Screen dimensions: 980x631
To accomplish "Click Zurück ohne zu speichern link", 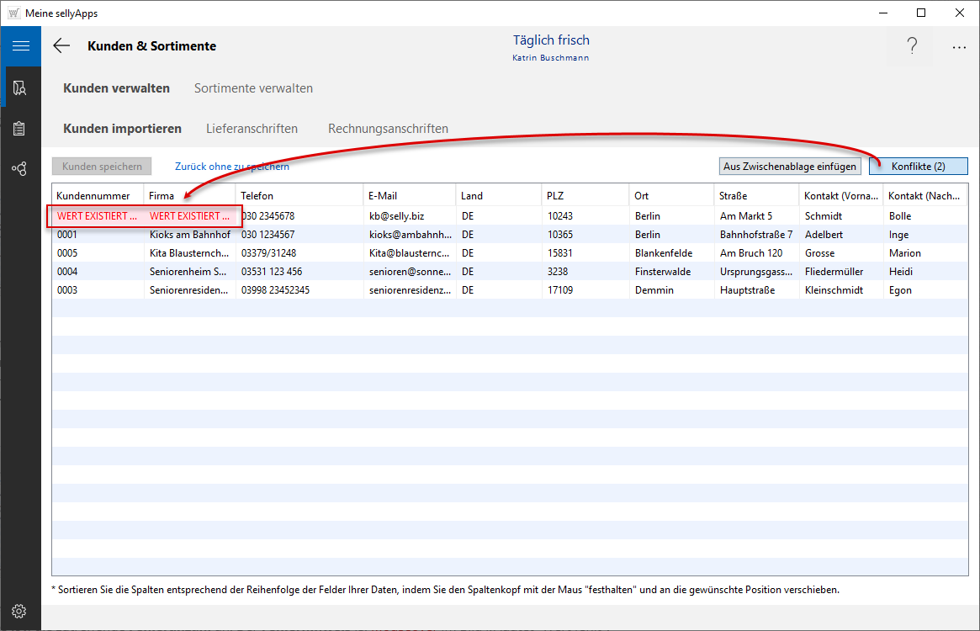I will (232, 167).
